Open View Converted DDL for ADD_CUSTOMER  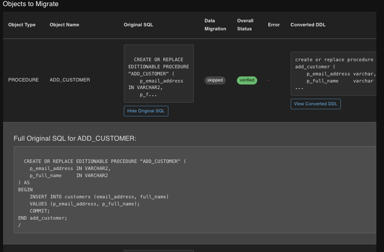316,104
